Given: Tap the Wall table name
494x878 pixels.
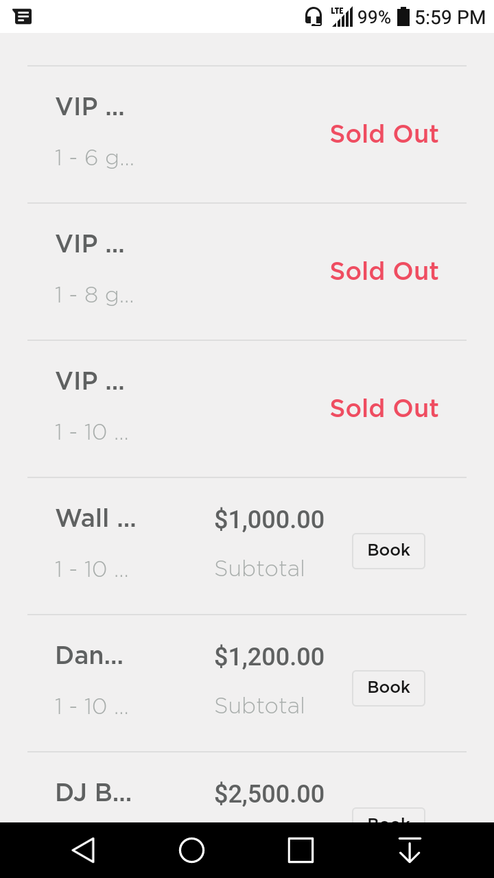Looking at the screenshot, I should coord(95,519).
